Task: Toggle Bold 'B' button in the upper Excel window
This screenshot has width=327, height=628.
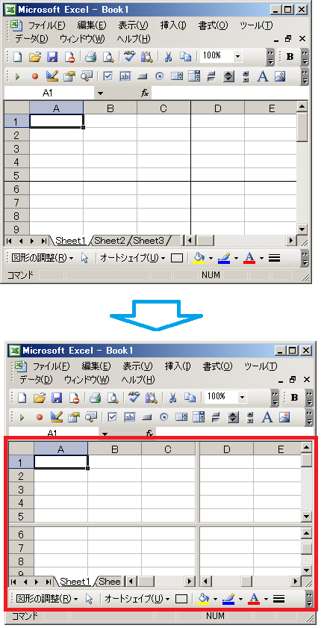Action: 290,57
